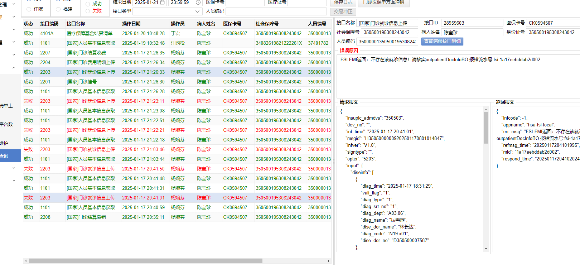
Task: Click the operator name 江昀松
Action: pos(178,43)
